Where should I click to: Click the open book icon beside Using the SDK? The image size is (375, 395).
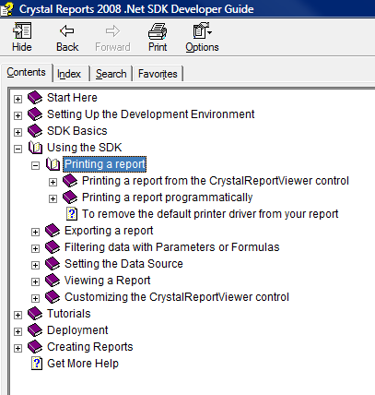(x=35, y=148)
